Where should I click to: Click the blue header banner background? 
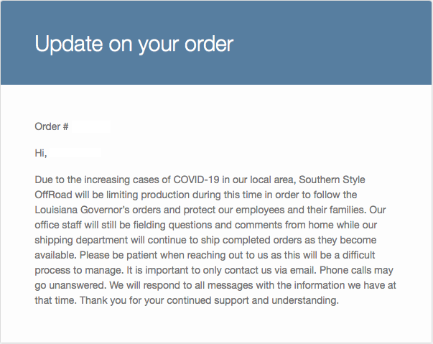point(216,43)
